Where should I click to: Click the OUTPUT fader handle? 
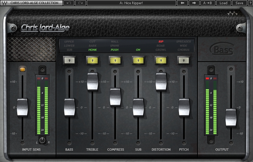[x=231, y=118]
